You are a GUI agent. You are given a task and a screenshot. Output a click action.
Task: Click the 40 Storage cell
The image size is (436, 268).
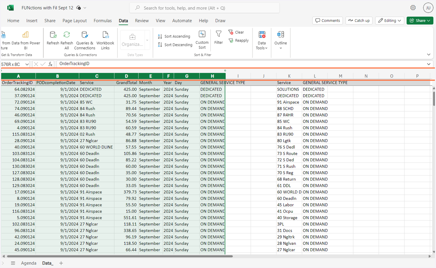pyautogui.click(x=289, y=218)
